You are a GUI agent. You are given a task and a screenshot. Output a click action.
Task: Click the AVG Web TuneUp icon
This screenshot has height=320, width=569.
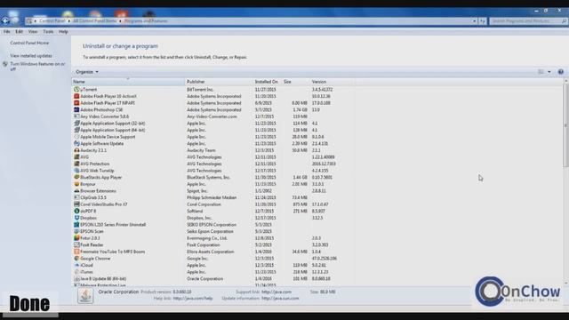click(76, 171)
